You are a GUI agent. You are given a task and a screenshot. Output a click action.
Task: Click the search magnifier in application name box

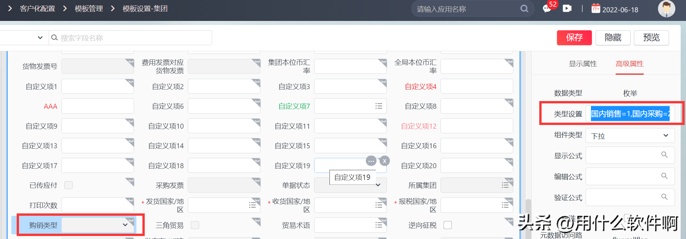(x=524, y=9)
